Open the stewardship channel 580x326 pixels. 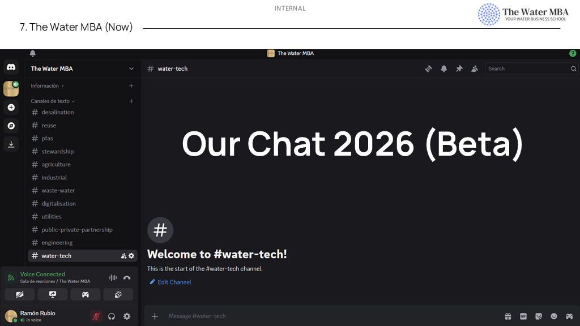pos(83,152)
